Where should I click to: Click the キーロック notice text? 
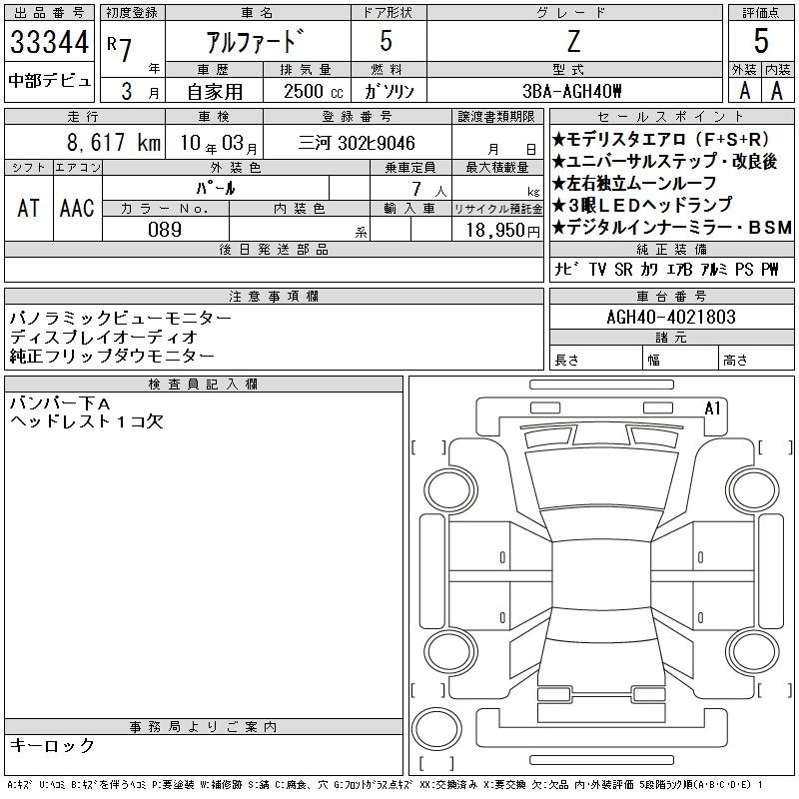pos(52,746)
